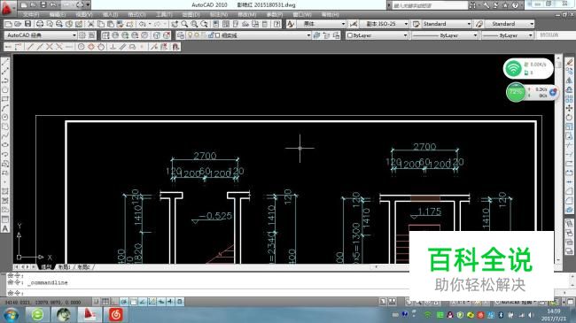Click the Save icon in standard toolbar
This screenshot has height=323, width=576.
[27, 24]
